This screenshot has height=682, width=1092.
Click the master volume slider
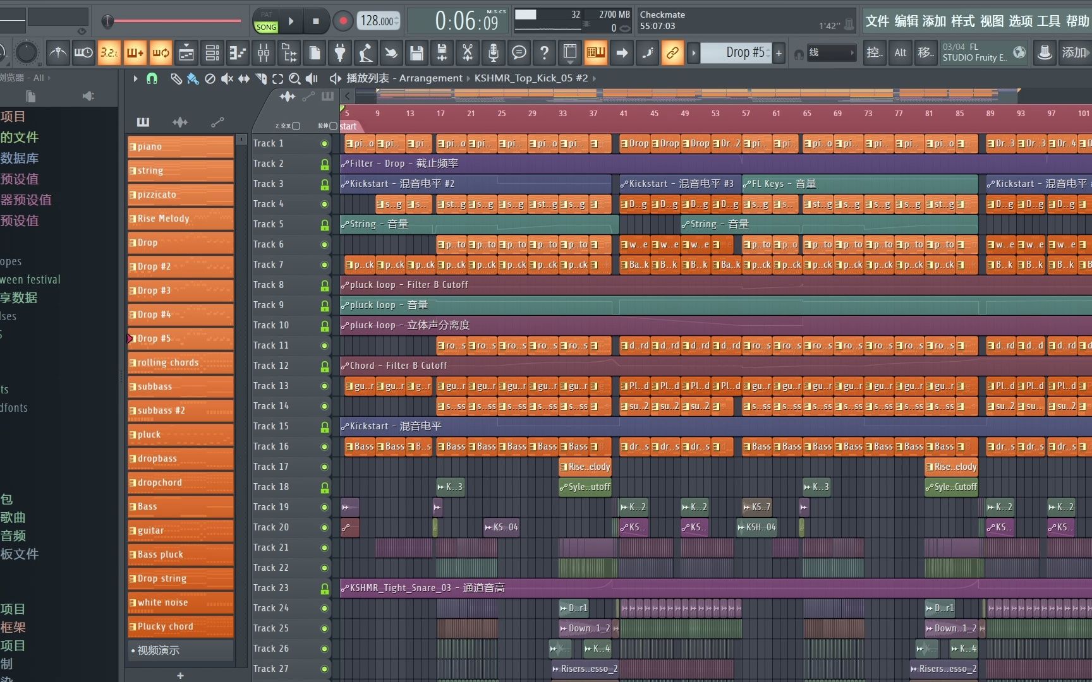[x=172, y=21]
